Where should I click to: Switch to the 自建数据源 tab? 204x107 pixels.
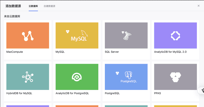coord(49,6)
